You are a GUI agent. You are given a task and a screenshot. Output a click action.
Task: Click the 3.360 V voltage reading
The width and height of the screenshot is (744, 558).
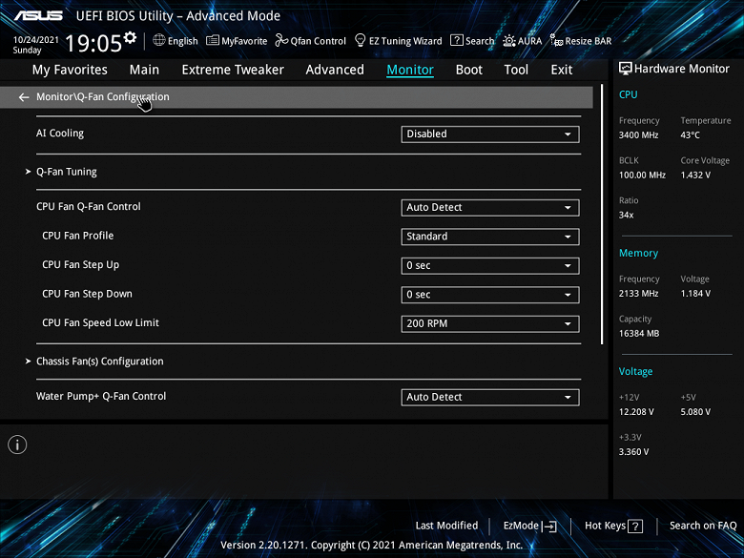(x=634, y=452)
